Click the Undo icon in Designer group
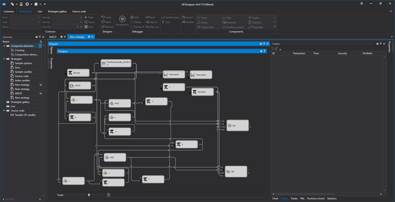 coord(103,17)
